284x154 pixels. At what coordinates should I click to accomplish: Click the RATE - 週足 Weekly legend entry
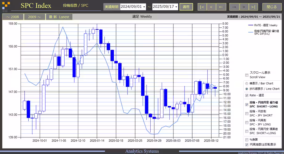point(263,25)
